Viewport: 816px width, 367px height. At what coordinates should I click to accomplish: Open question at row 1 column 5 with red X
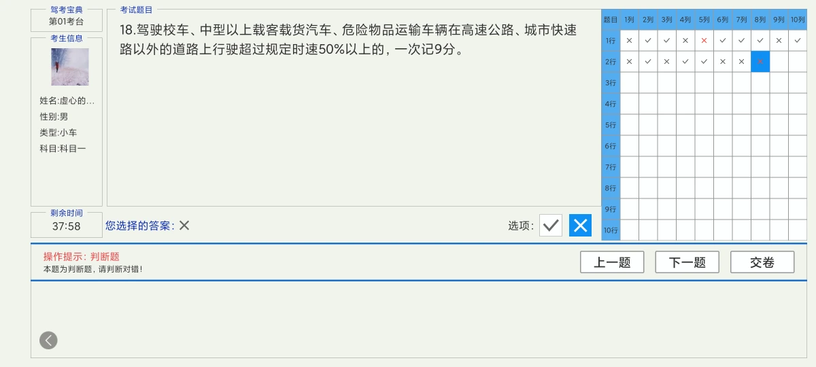pos(704,41)
